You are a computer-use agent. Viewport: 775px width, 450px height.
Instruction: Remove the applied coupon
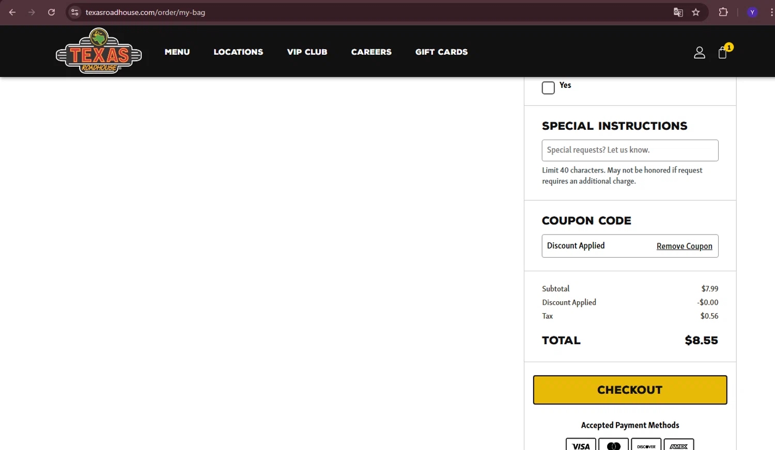click(684, 246)
